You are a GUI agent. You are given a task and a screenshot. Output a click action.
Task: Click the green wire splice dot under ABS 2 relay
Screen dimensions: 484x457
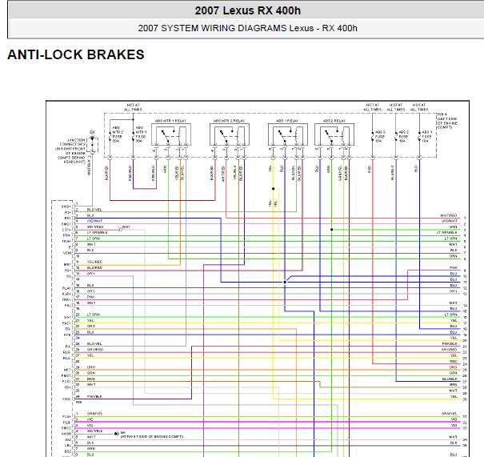point(331,230)
